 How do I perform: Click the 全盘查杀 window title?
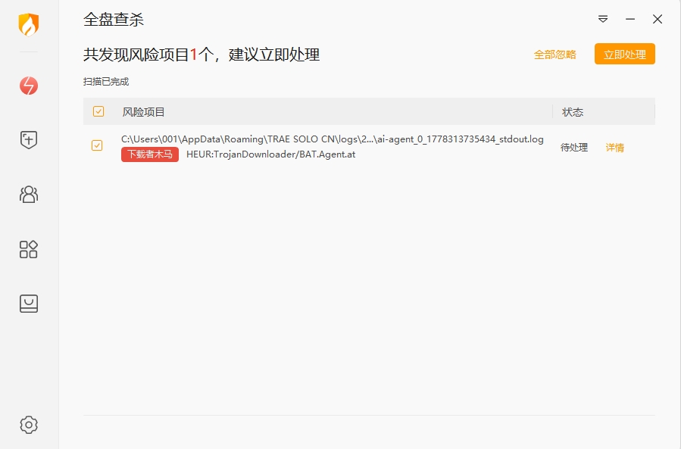[114, 20]
